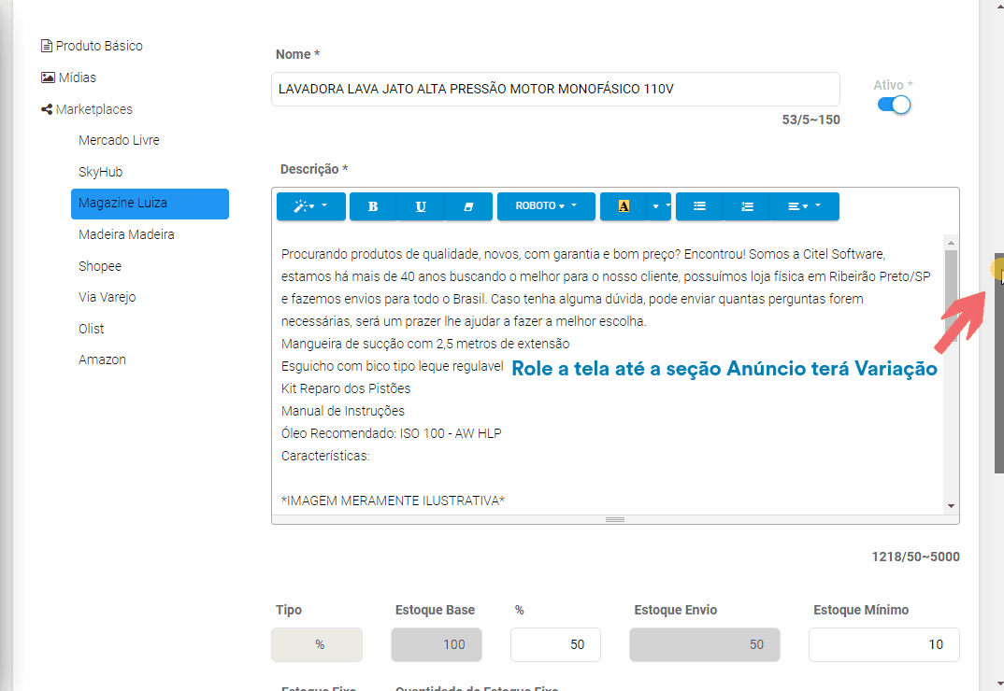Insert an ordered numbered list
Screen dimensions: 1004x691
pos(747,206)
